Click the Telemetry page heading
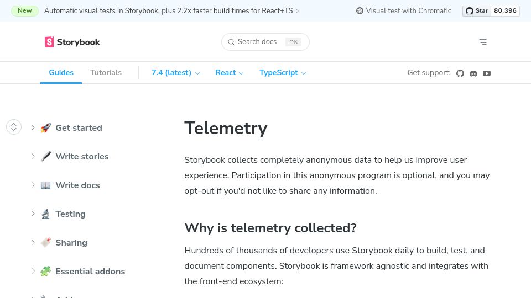This screenshot has width=531, height=298. pyautogui.click(x=226, y=129)
